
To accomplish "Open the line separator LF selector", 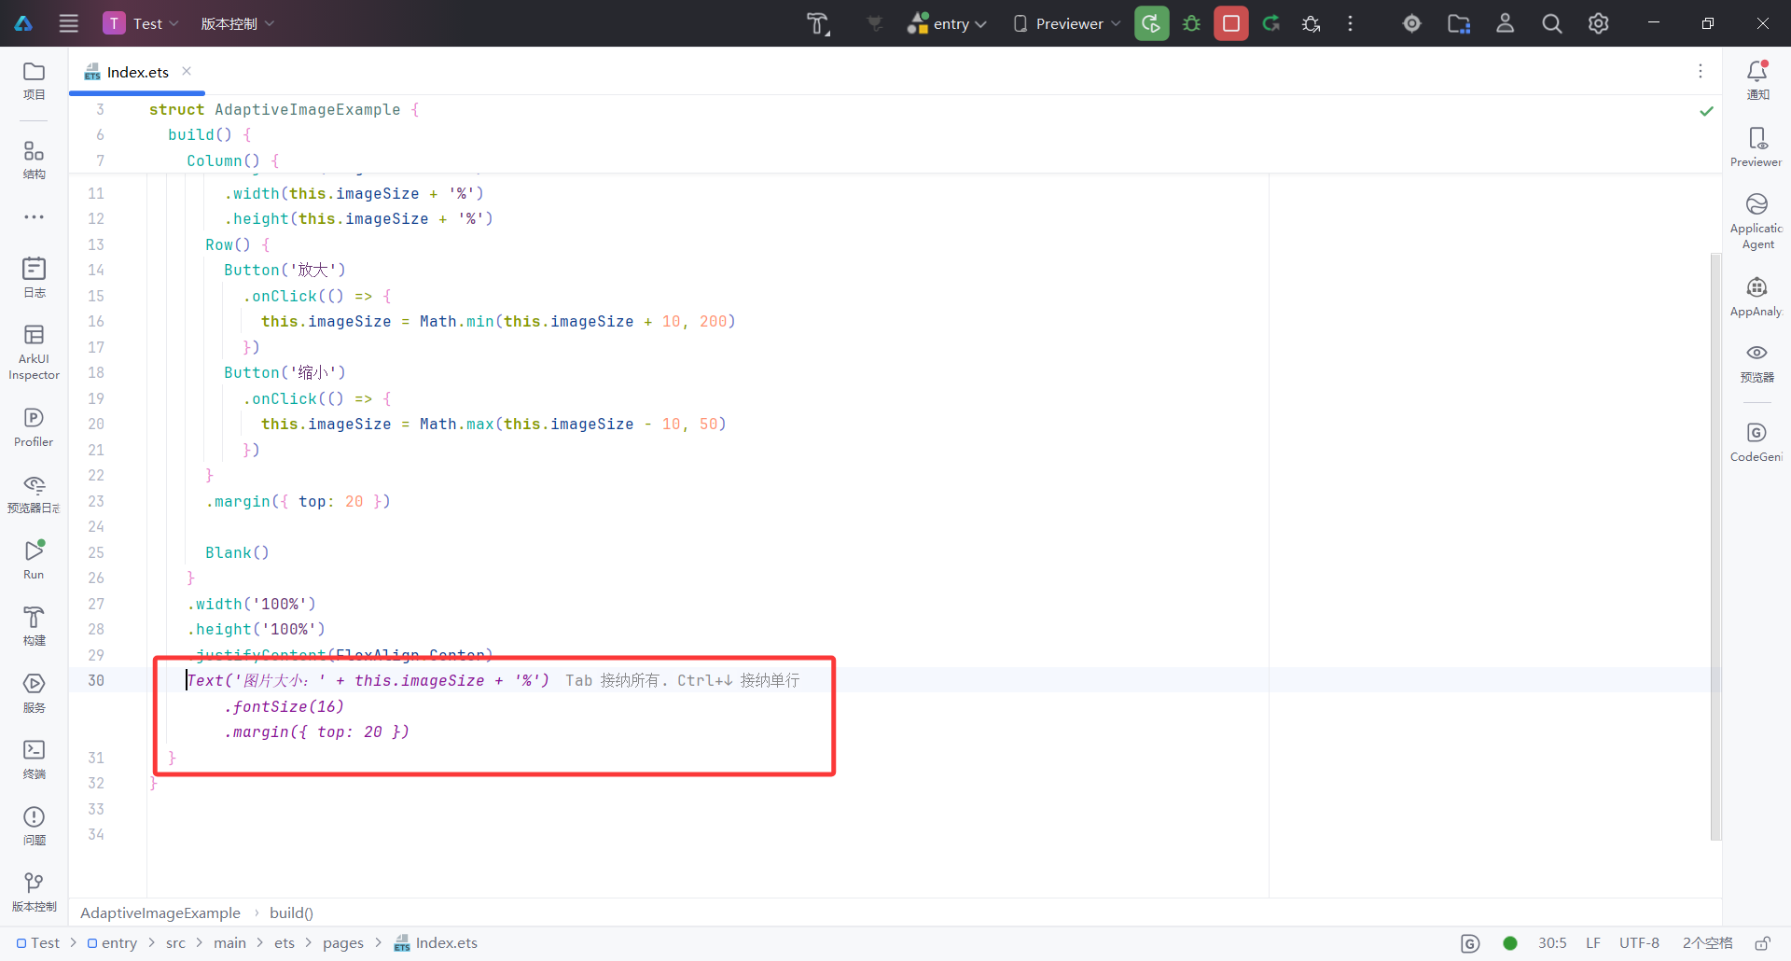I will click(x=1593, y=943).
